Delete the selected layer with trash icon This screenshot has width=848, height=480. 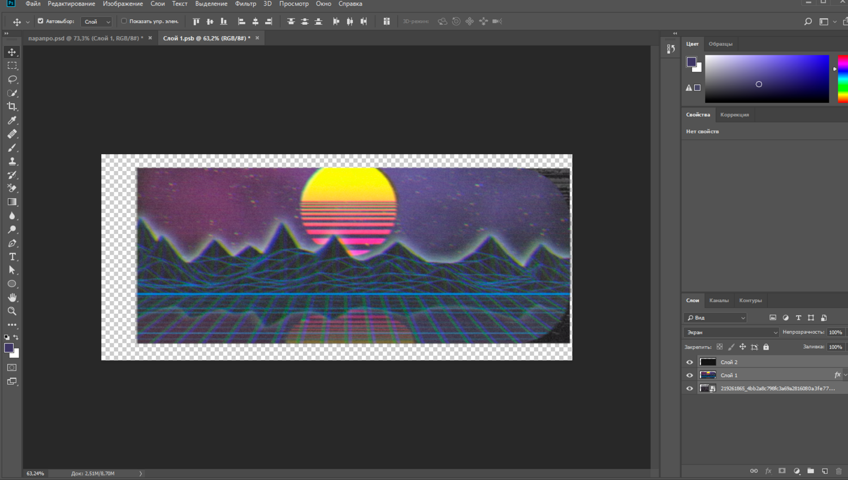(839, 471)
